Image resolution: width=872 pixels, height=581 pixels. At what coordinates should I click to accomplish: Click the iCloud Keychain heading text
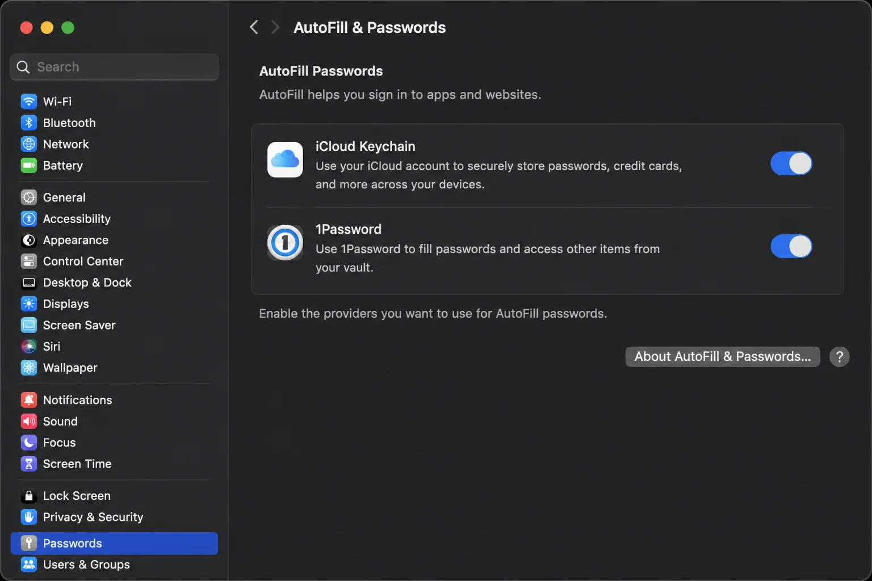[x=366, y=146]
